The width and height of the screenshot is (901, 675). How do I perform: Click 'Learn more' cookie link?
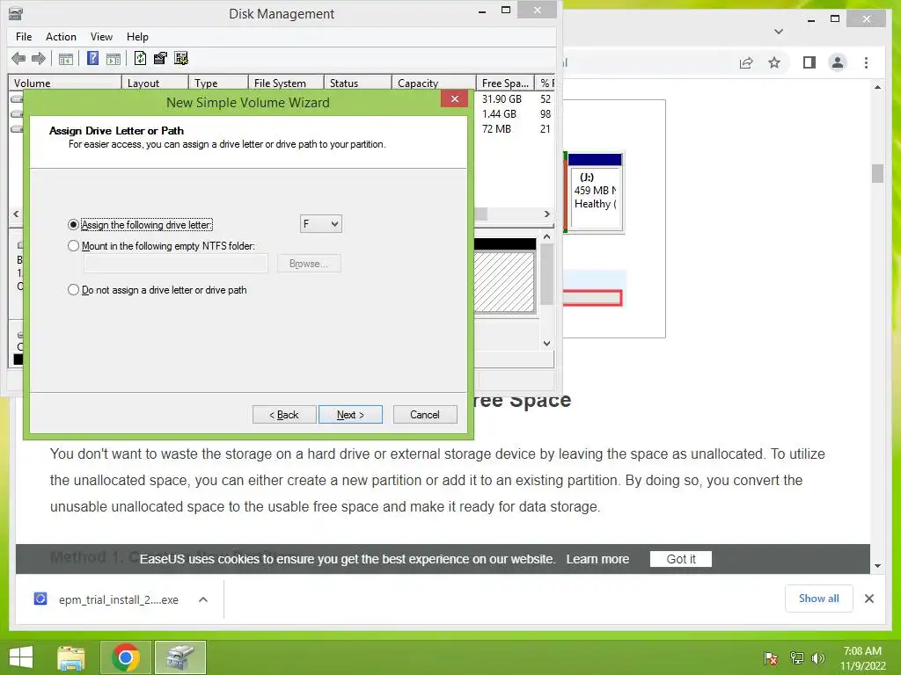click(x=597, y=559)
